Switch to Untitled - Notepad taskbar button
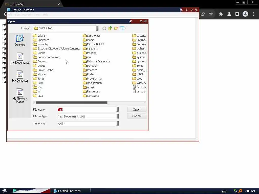The width and height of the screenshot is (259, 194). pos(71,191)
